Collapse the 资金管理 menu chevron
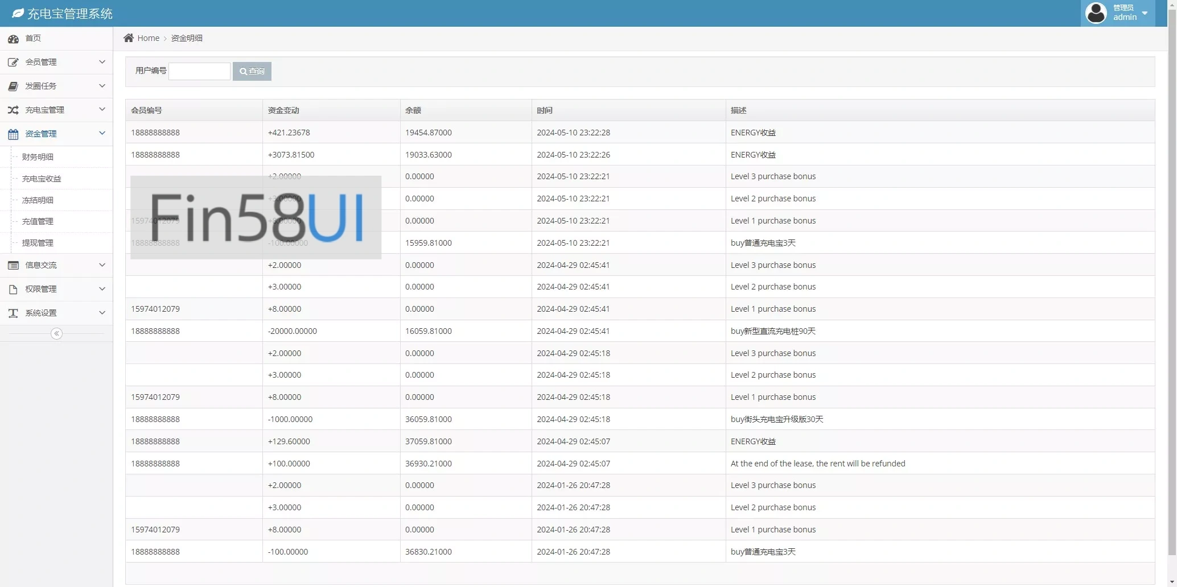The height and width of the screenshot is (587, 1177). click(x=102, y=134)
